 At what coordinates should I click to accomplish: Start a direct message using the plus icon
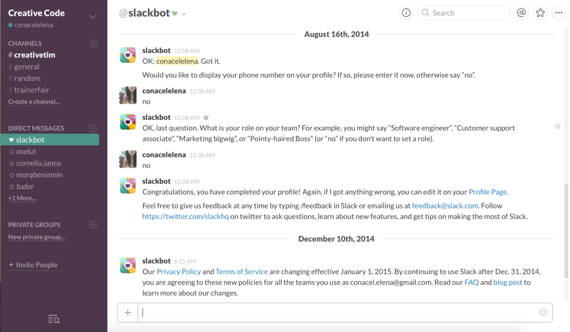coord(93,128)
